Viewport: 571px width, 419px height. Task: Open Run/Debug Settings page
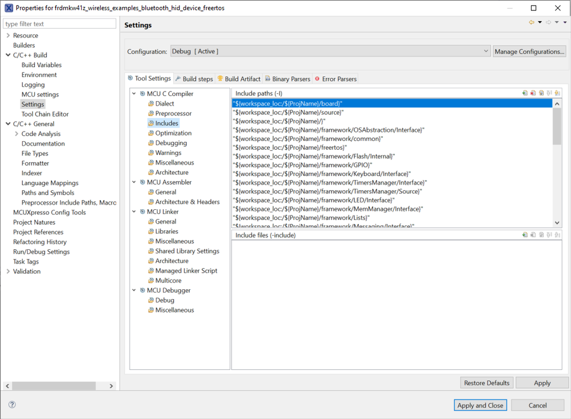click(x=41, y=252)
